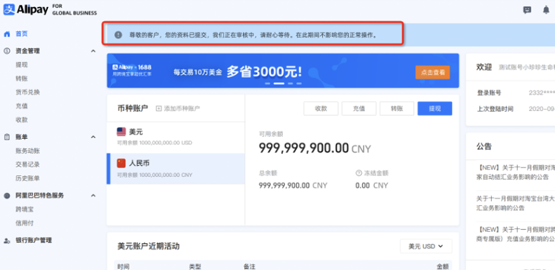Click the orange 点击查看 banner button

pyautogui.click(x=432, y=72)
